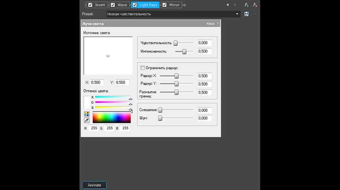Toggle the Mirror effect checkbox
Viewport: 340px width, 190px height.
[x=165, y=5]
